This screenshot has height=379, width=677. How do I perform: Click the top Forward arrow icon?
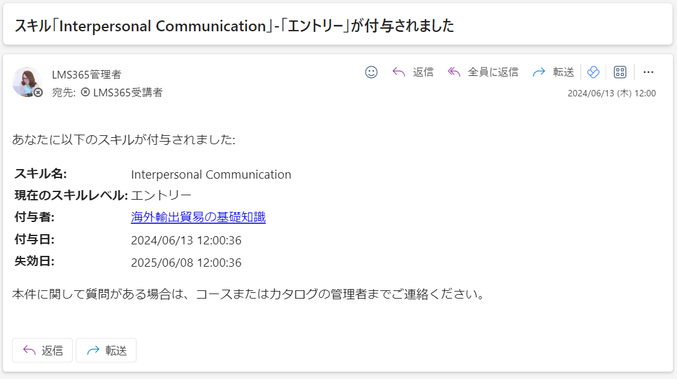(539, 72)
